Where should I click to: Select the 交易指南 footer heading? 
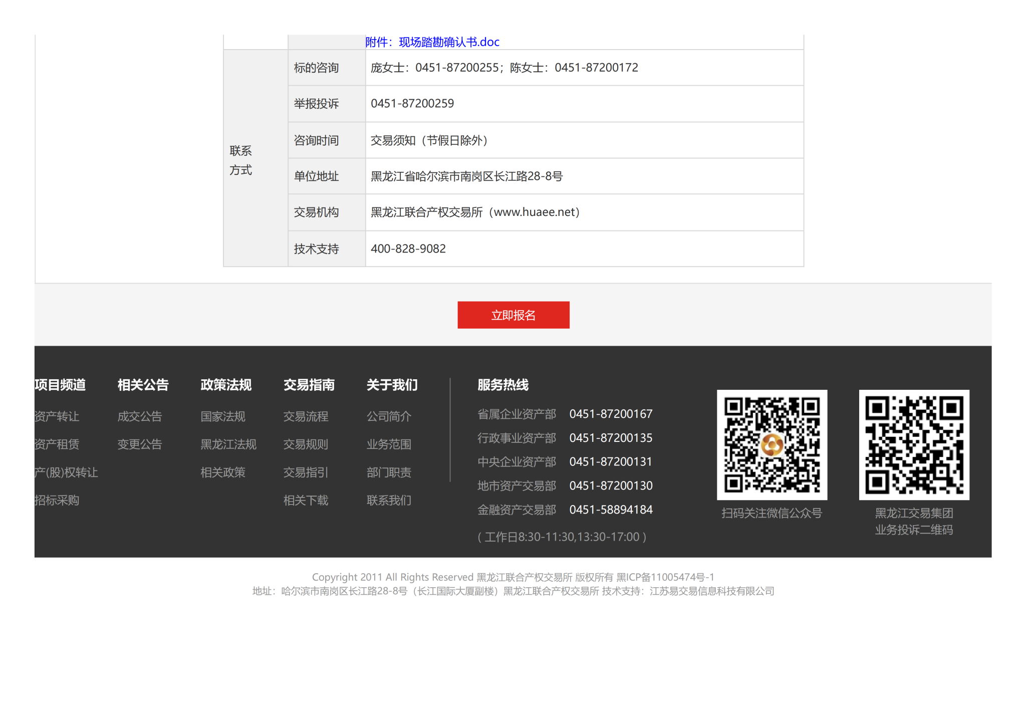click(x=309, y=385)
